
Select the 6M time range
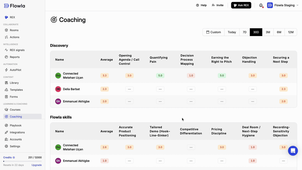tap(279, 32)
